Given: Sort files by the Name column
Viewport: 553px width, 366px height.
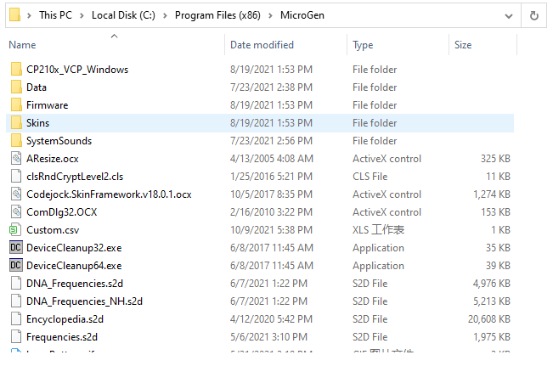Looking at the screenshot, I should click(23, 45).
